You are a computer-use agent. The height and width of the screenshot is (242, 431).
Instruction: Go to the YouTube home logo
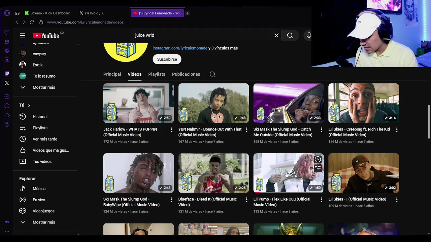[46, 36]
